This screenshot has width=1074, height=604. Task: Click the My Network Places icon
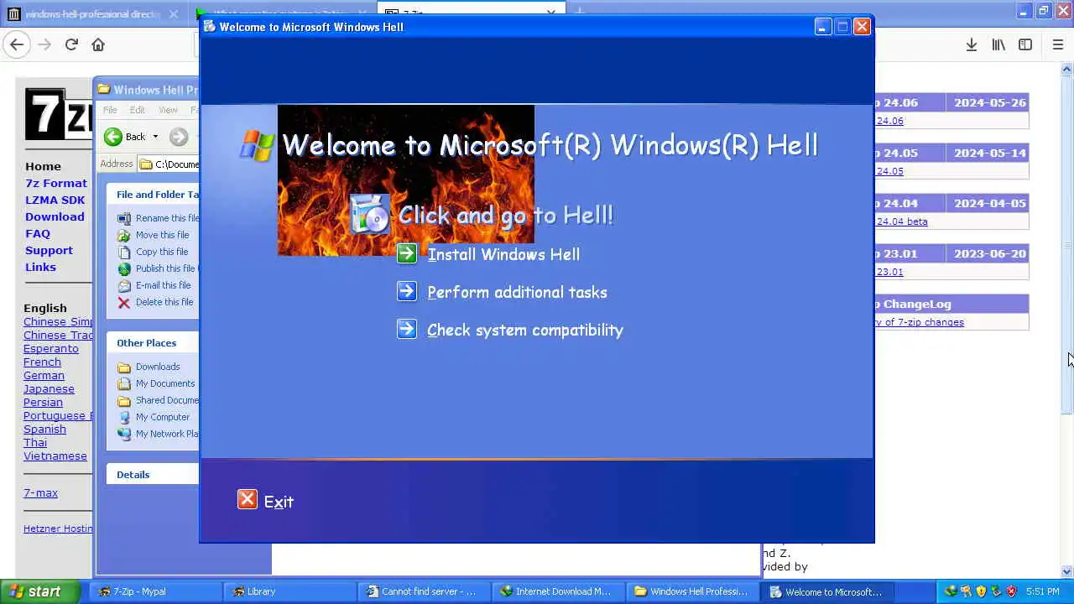124,434
